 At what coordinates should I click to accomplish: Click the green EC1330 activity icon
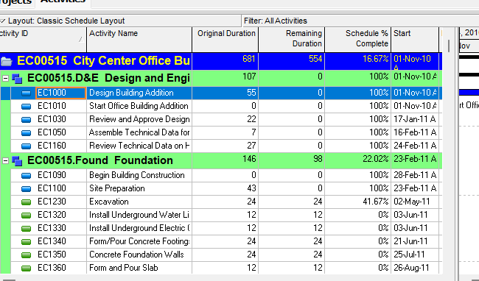(x=27, y=228)
